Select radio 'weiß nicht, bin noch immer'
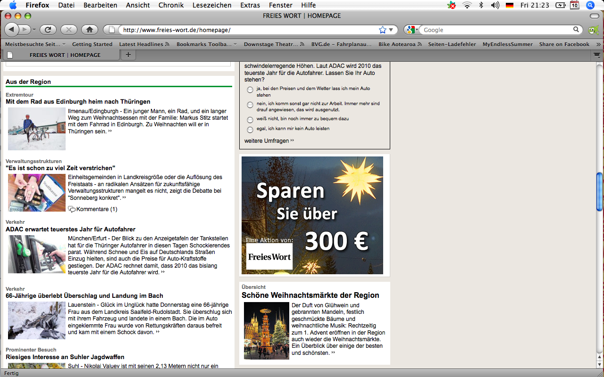Image resolution: width=604 pixels, height=377 pixels. [250, 120]
